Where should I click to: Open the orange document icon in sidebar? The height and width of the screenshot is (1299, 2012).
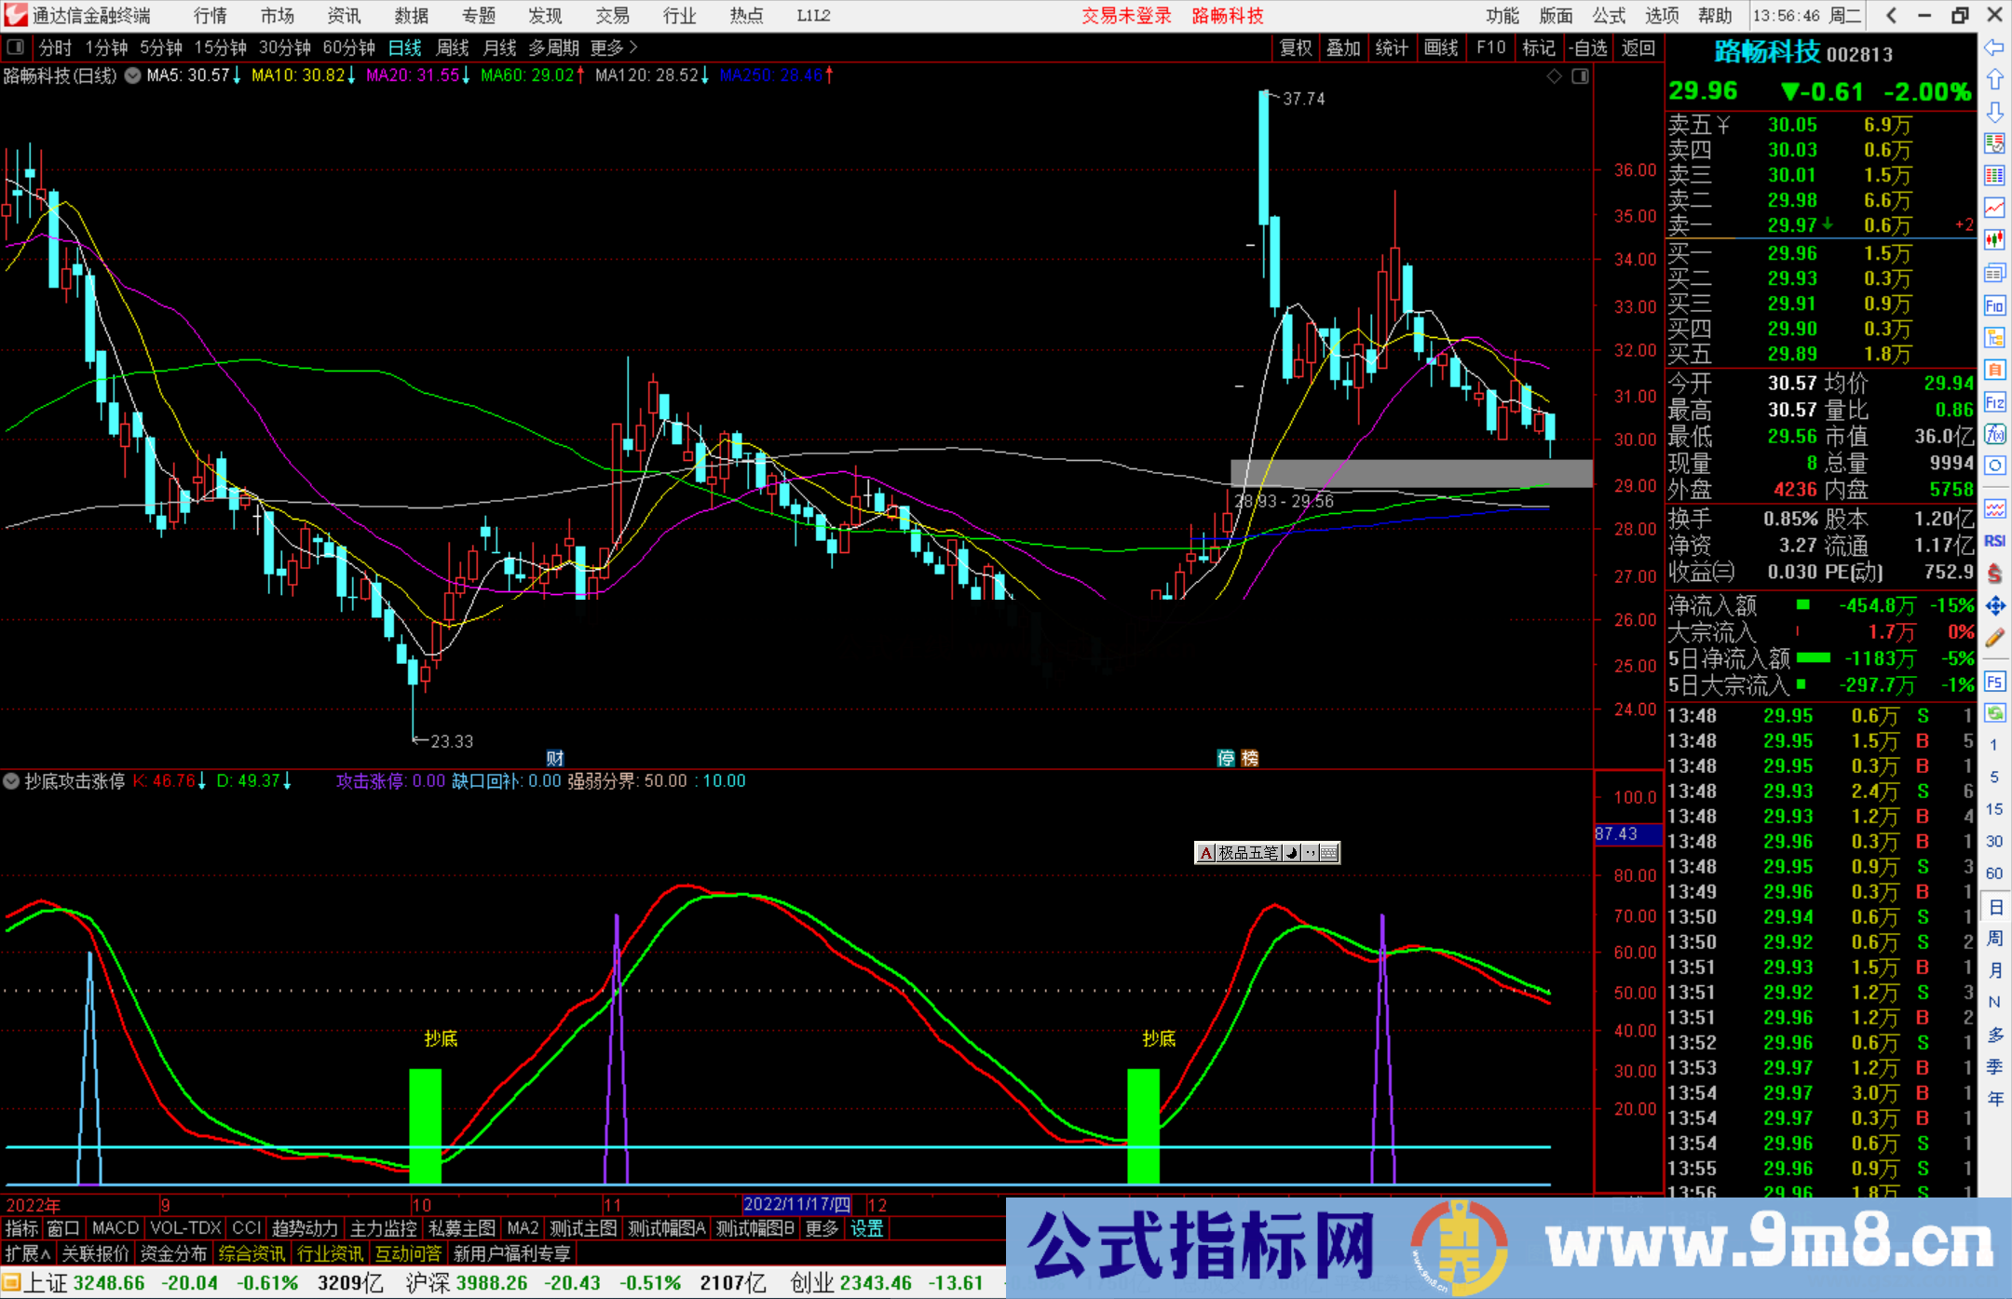(1994, 370)
